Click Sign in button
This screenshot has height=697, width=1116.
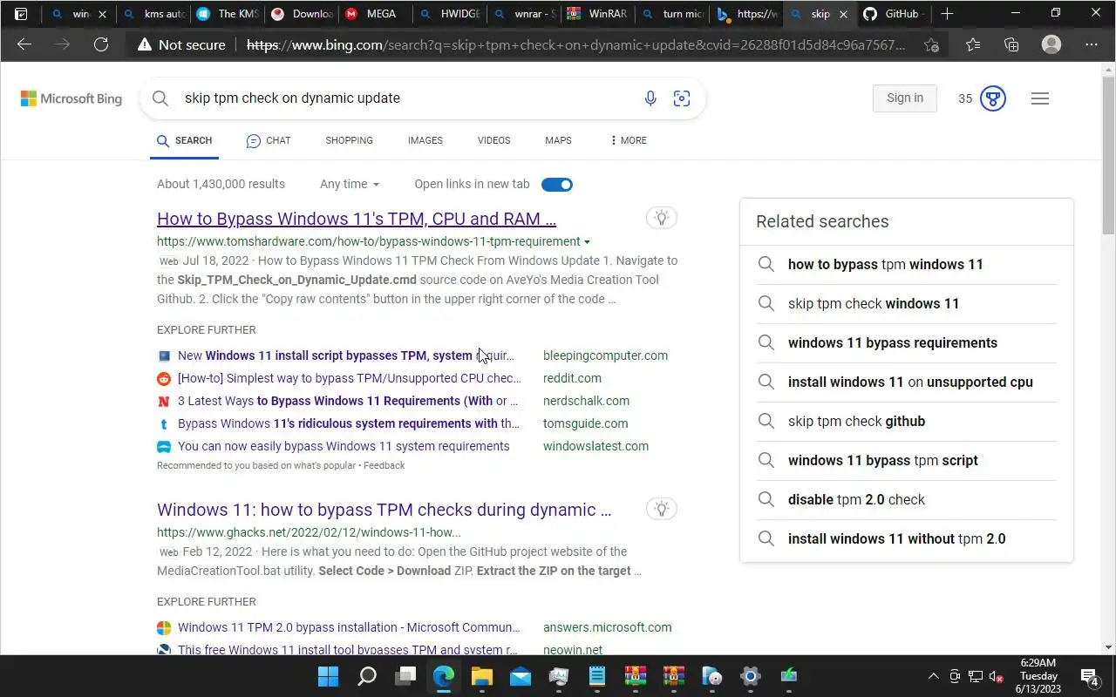point(905,98)
